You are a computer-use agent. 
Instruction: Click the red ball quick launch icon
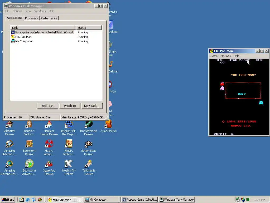(x=40, y=200)
